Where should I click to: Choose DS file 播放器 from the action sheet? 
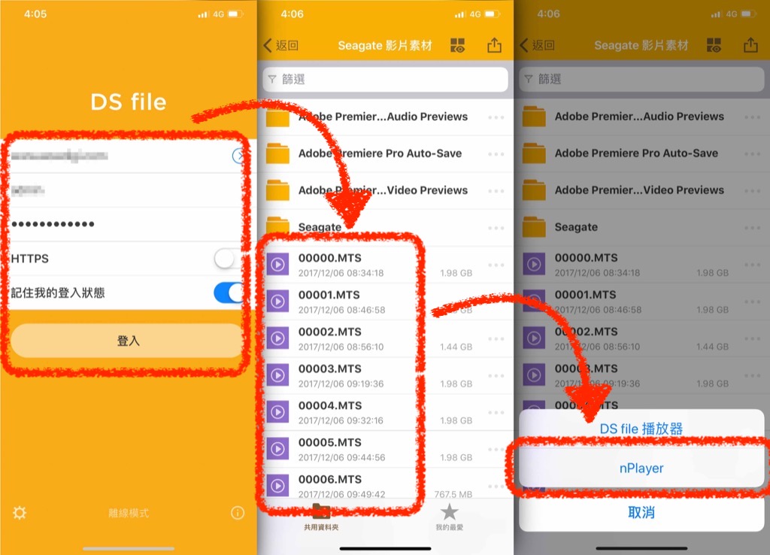click(641, 429)
